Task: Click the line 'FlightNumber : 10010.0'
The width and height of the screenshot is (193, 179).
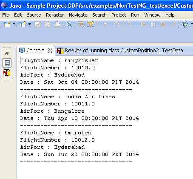Action: [x=57, y=68]
